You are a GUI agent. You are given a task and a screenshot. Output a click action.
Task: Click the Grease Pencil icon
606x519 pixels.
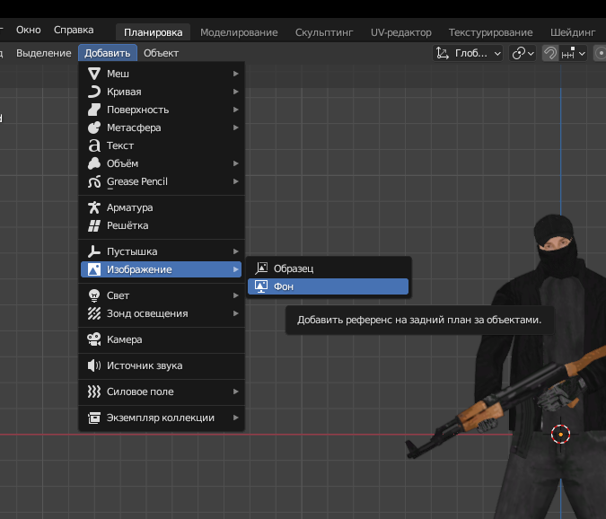(93, 181)
